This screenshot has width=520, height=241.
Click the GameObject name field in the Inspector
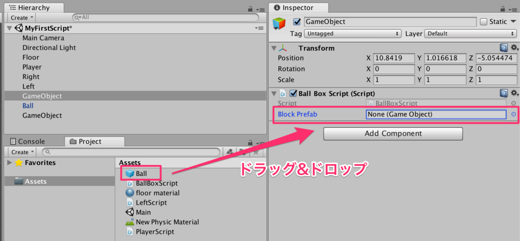point(391,22)
